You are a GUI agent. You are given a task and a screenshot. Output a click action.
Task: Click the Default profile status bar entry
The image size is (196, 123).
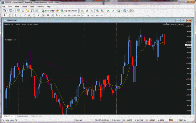tap(79, 120)
